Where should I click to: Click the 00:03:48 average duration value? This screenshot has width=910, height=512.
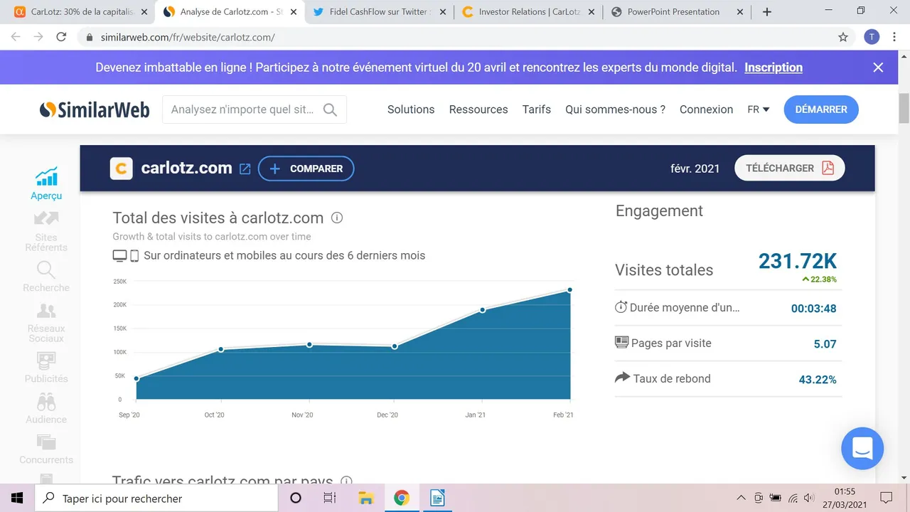pos(814,309)
